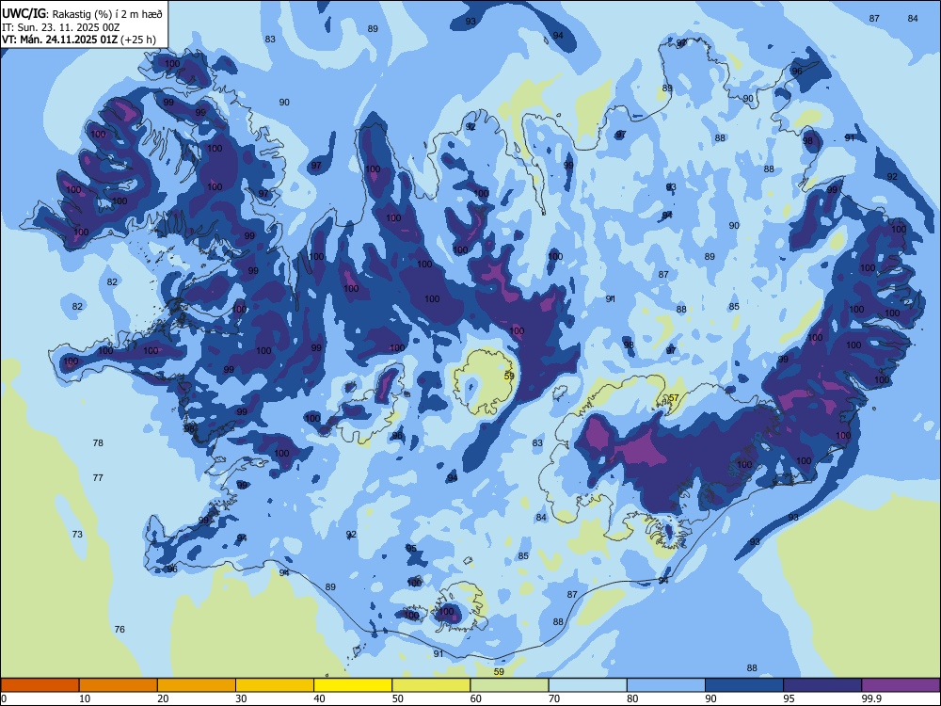Select the 20–30 amber legend segment
Screen dimensions: 941x706
(x=197, y=685)
